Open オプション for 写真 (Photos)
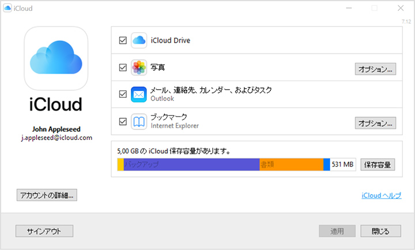415x251 pixels. (x=375, y=70)
